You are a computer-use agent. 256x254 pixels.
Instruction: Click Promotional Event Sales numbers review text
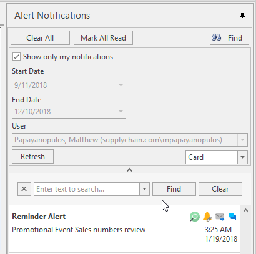[79, 230]
